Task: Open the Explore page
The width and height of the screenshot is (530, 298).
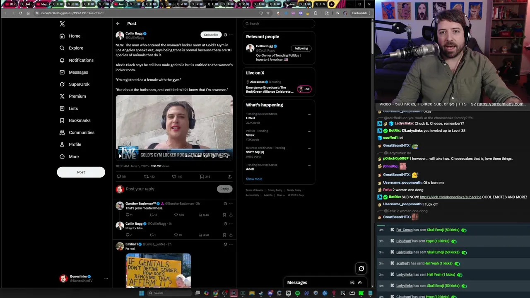Action: click(x=71, y=48)
